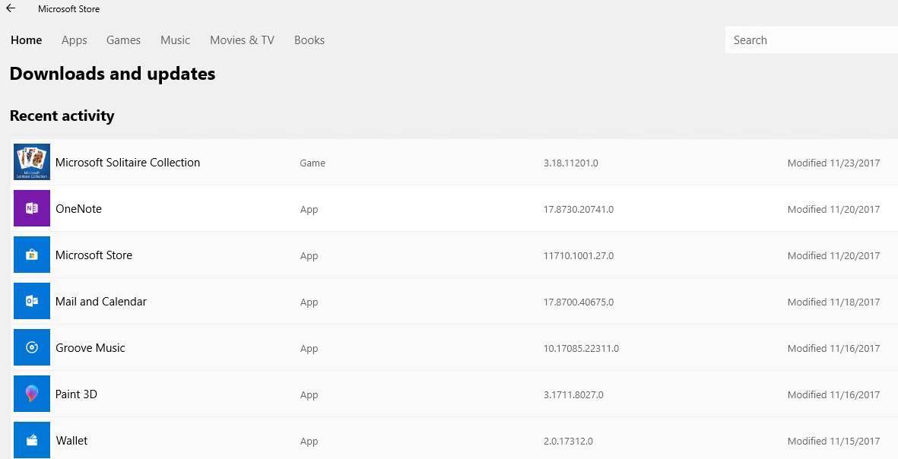The width and height of the screenshot is (898, 459).
Task: Open the Microsoft Store entry name
Action: [x=94, y=255]
